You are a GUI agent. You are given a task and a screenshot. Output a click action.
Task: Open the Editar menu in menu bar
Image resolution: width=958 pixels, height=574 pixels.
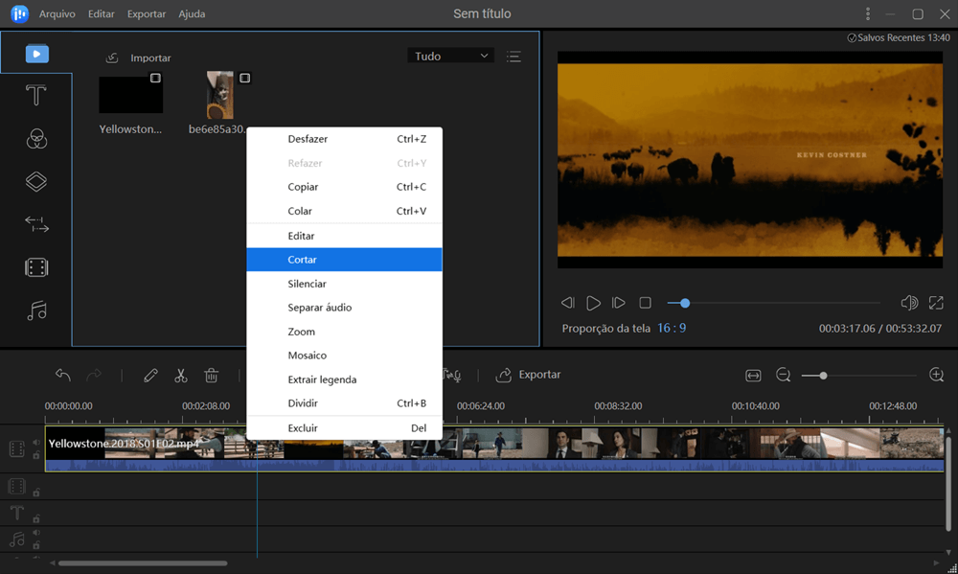pyautogui.click(x=101, y=13)
